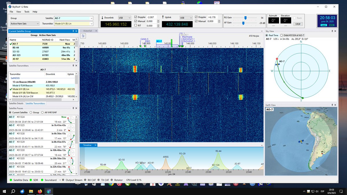Open Windows taskbar search
The width and height of the screenshot is (347, 195).
pos(13,191)
